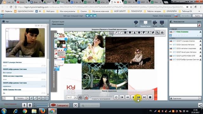Image resolution: width=203 pixels, height=114 pixels.
Task: Select user 0202П Хачатурян Наталья
Action: click(185, 52)
